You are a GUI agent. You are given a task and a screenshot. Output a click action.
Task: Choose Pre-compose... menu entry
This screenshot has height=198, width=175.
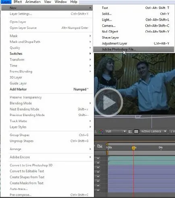pos(47,195)
